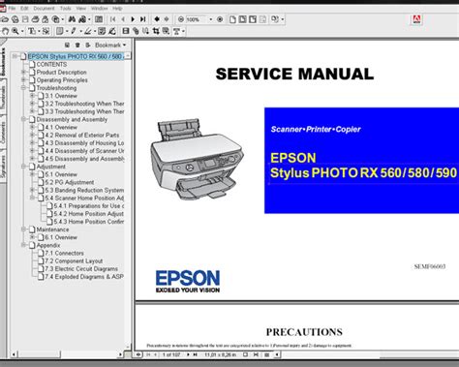459x367 pixels.
Task: Click the zoom out minus button
Action: [x=181, y=19]
